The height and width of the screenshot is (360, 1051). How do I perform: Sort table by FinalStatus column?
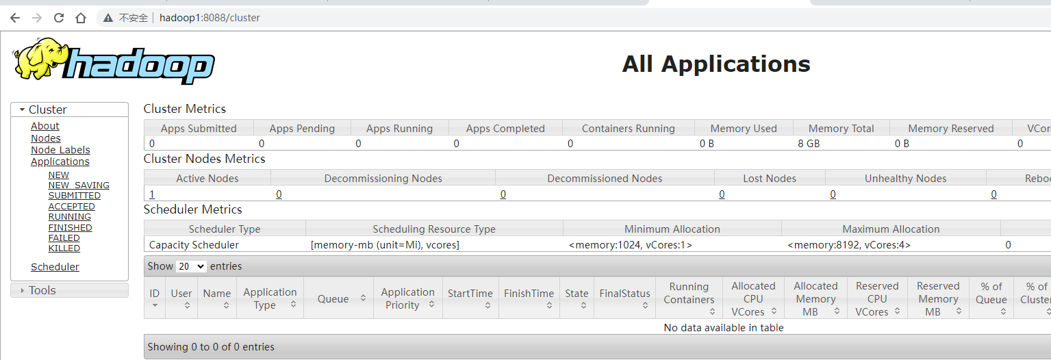(624, 298)
